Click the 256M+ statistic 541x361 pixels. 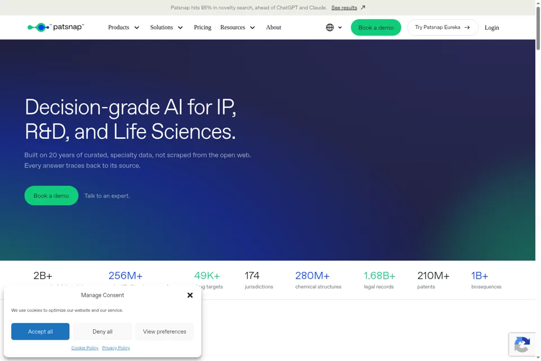click(x=125, y=276)
